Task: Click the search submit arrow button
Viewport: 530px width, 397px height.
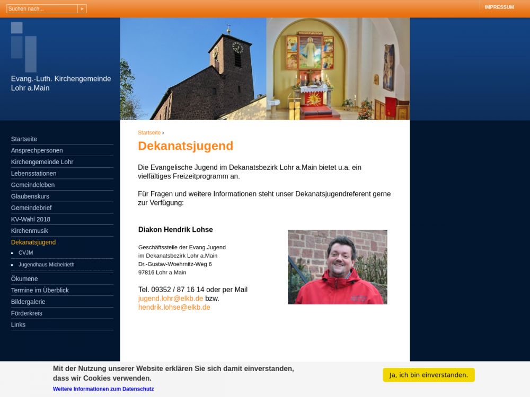Action: coord(82,9)
